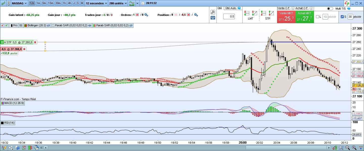The image size is (364, 151).
Task: Click Bollinger color swatch
Action: pyautogui.click(x=25, y=26)
